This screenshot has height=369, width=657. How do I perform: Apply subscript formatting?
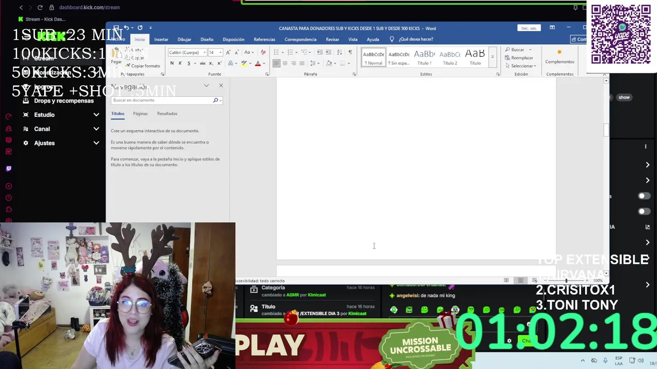[x=211, y=63]
